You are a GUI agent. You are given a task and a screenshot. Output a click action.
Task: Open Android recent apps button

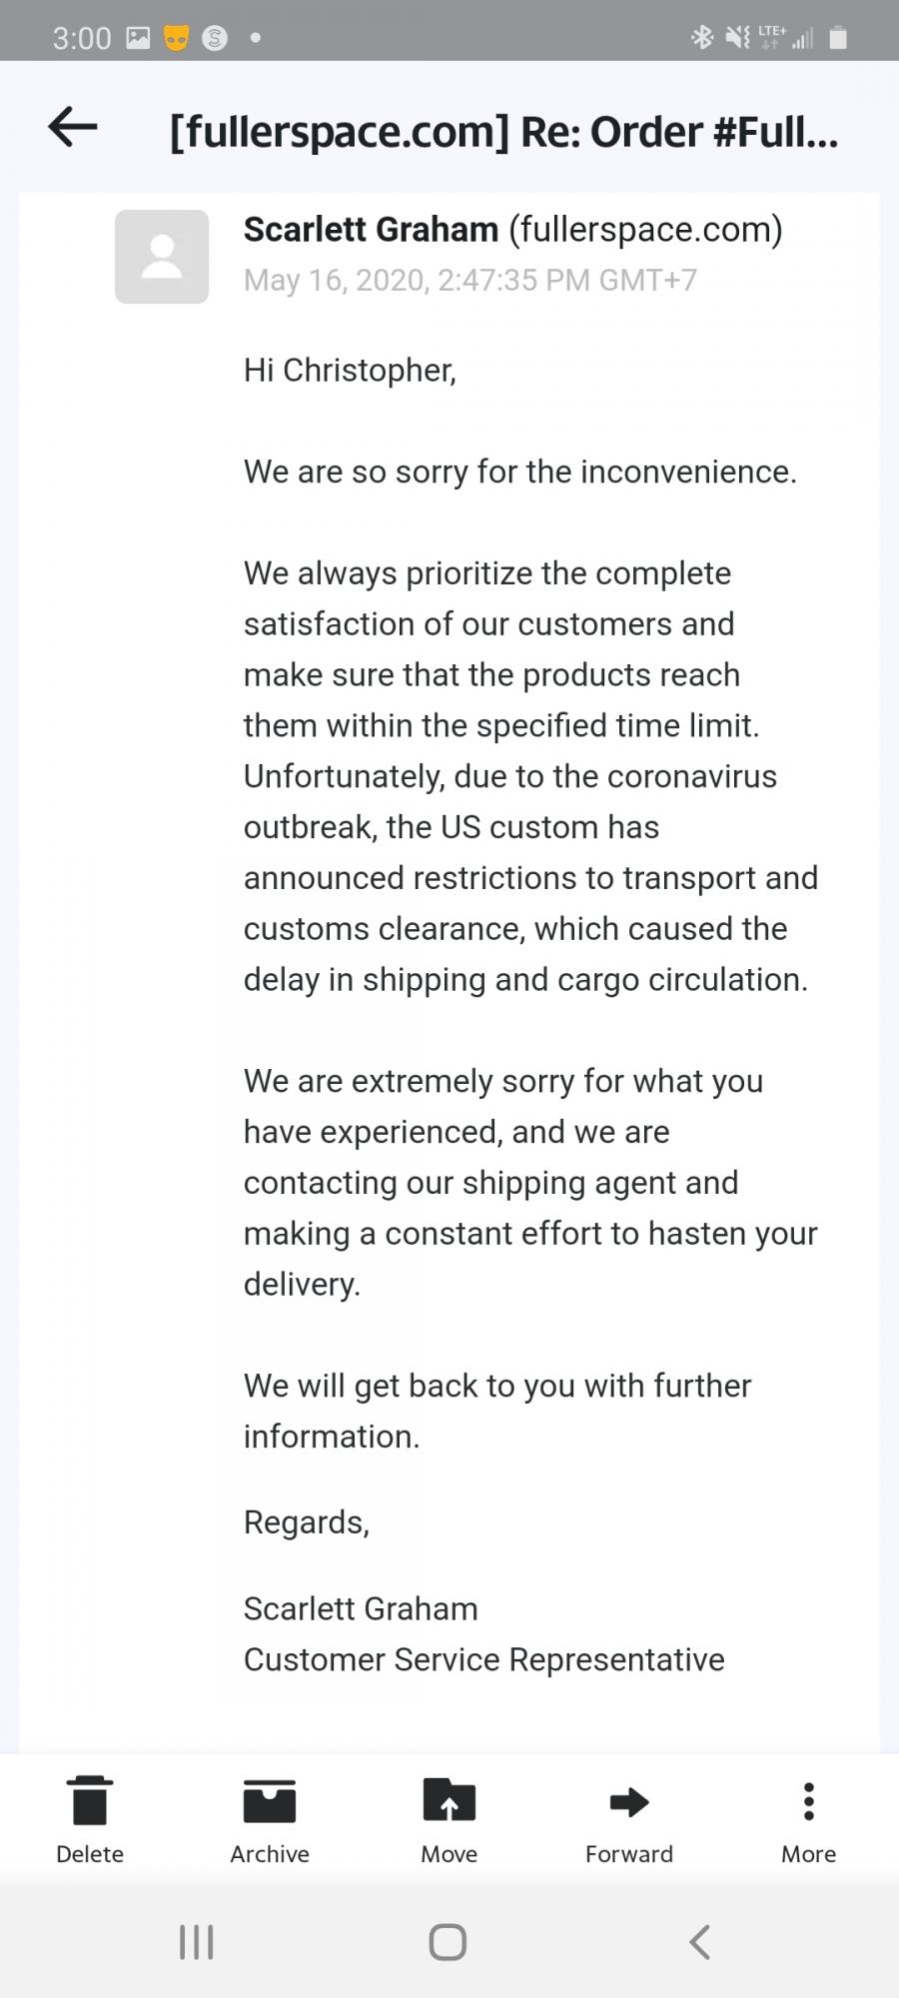click(197, 1942)
